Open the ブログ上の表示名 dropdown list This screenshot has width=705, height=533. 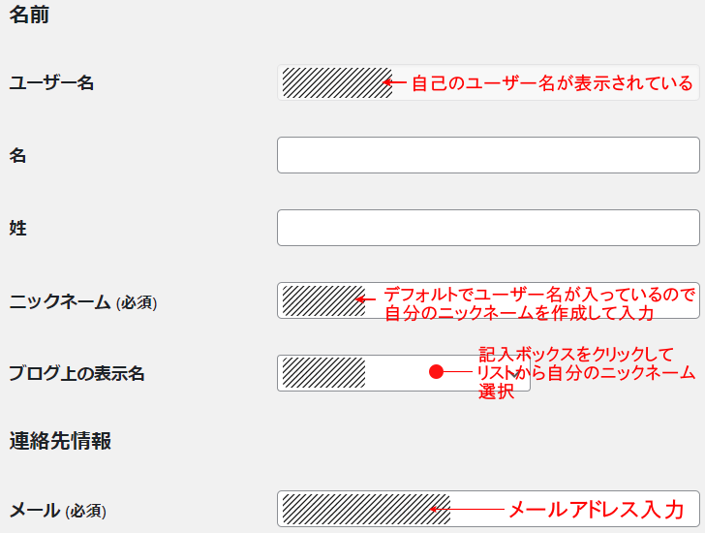coord(402,373)
